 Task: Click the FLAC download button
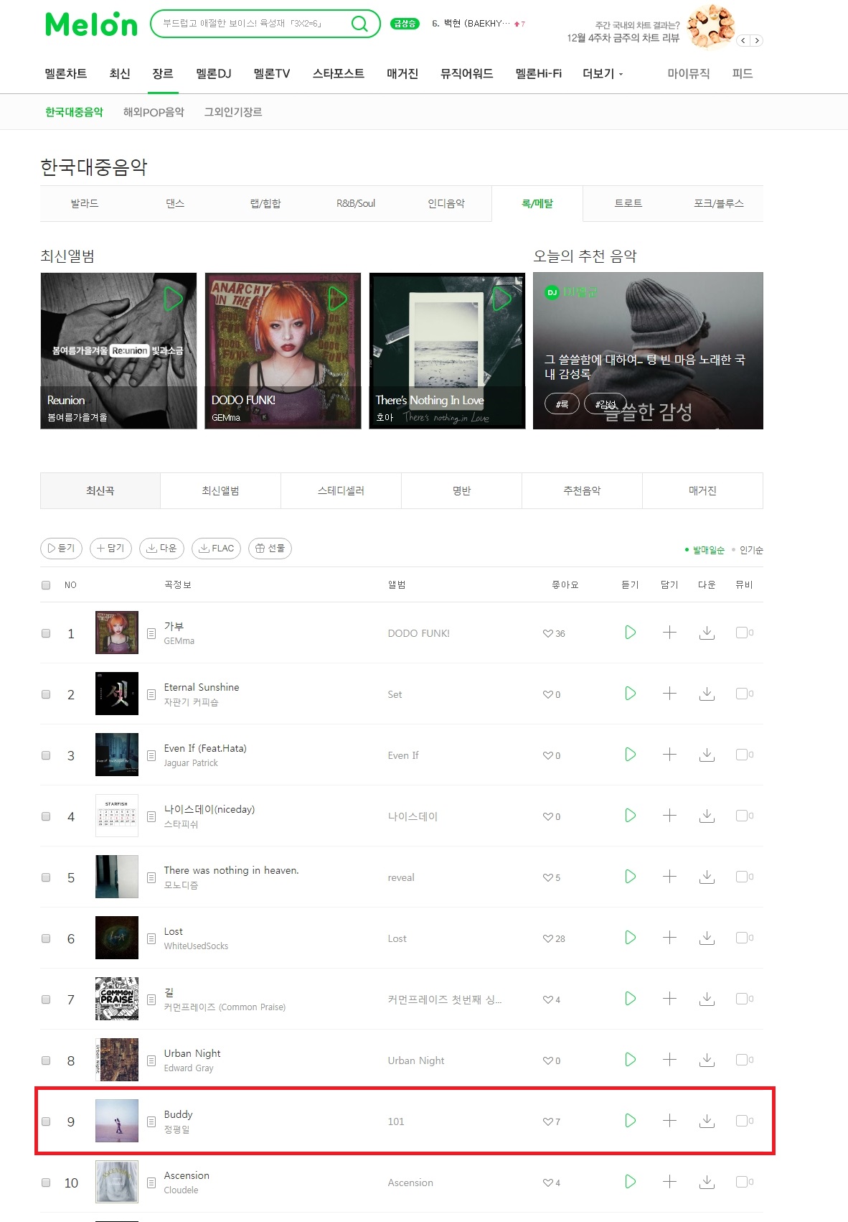[217, 549]
